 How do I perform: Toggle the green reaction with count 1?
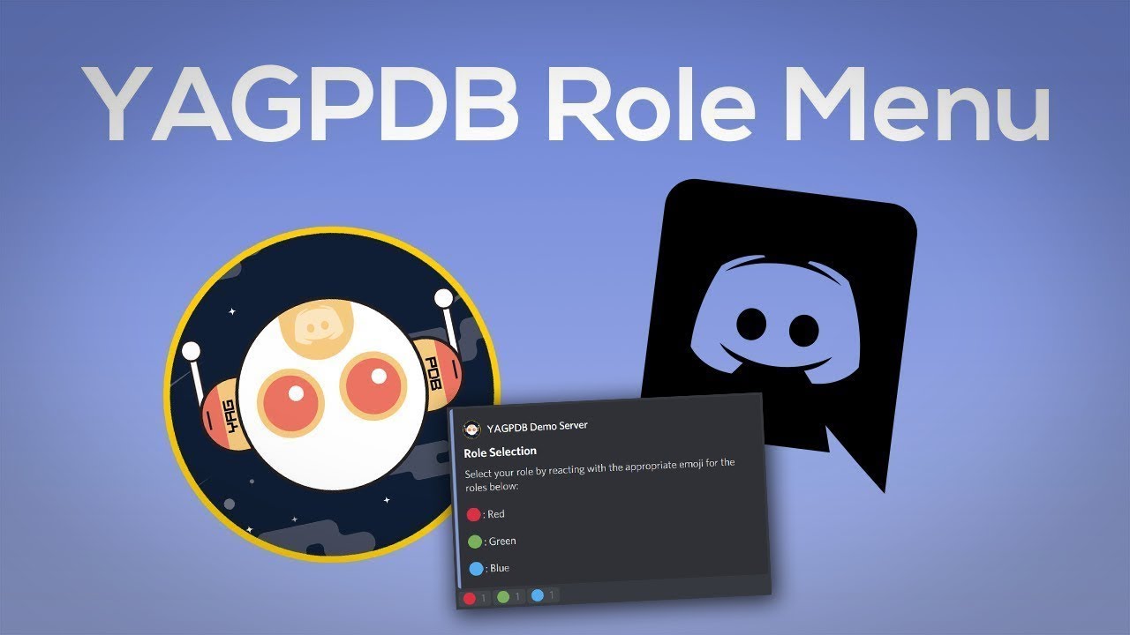[x=509, y=597]
